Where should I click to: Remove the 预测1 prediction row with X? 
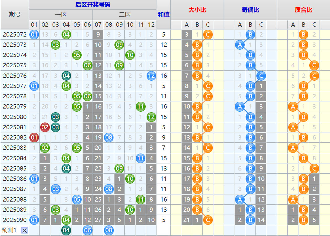tap(24, 230)
